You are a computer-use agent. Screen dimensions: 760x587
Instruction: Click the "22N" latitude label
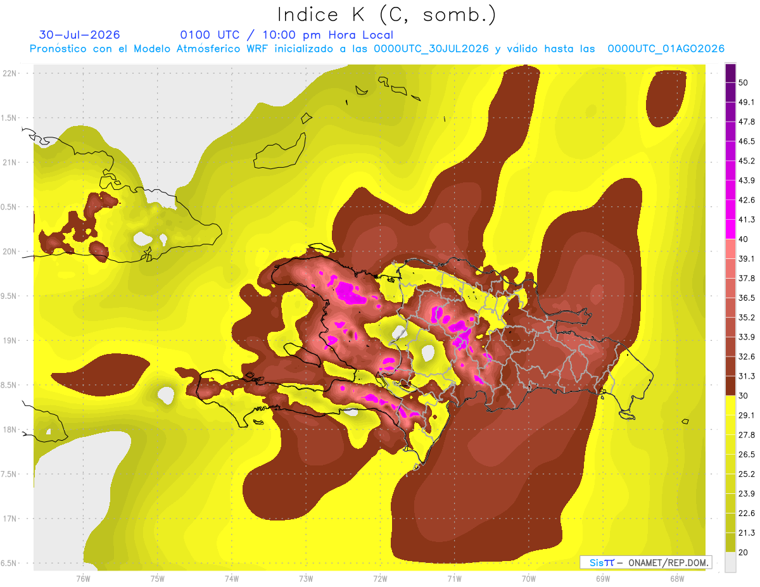pyautogui.click(x=10, y=73)
